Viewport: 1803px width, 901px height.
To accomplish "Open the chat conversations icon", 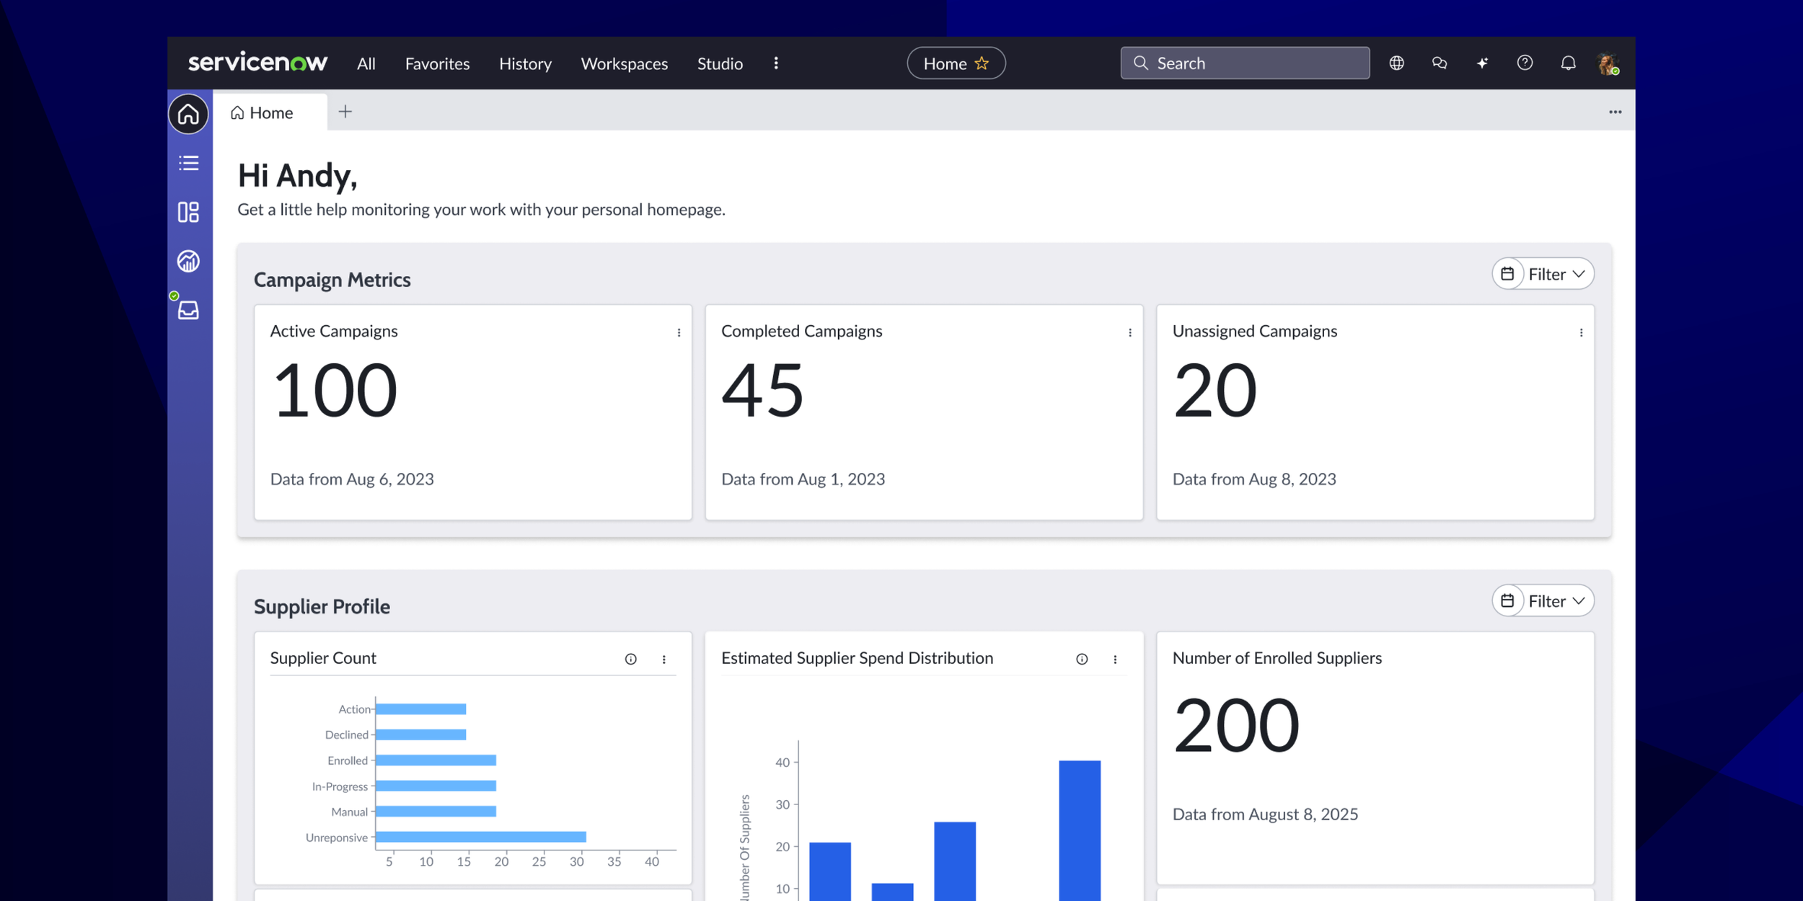I will pos(1440,63).
